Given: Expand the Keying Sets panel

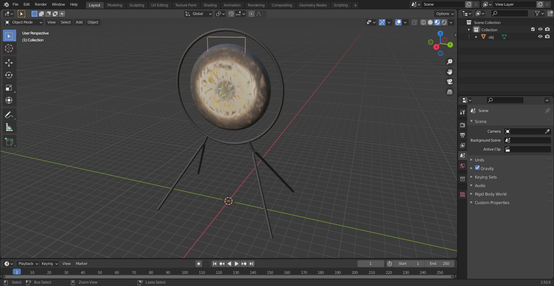Looking at the screenshot, I should point(485,177).
